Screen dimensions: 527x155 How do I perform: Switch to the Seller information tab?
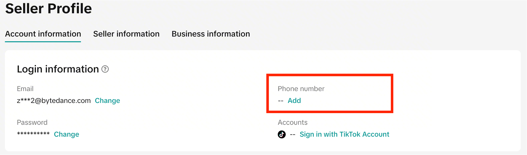coord(126,34)
